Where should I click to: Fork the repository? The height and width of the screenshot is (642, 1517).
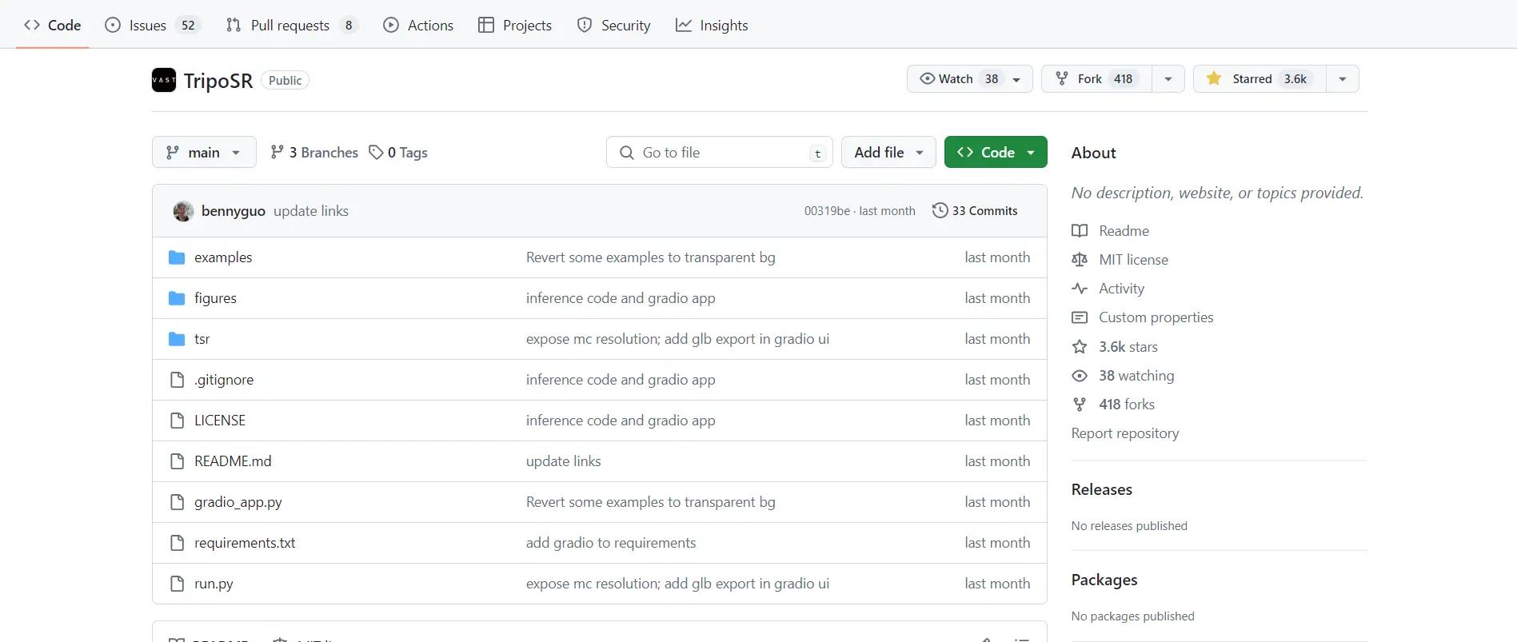pyautogui.click(x=1096, y=78)
